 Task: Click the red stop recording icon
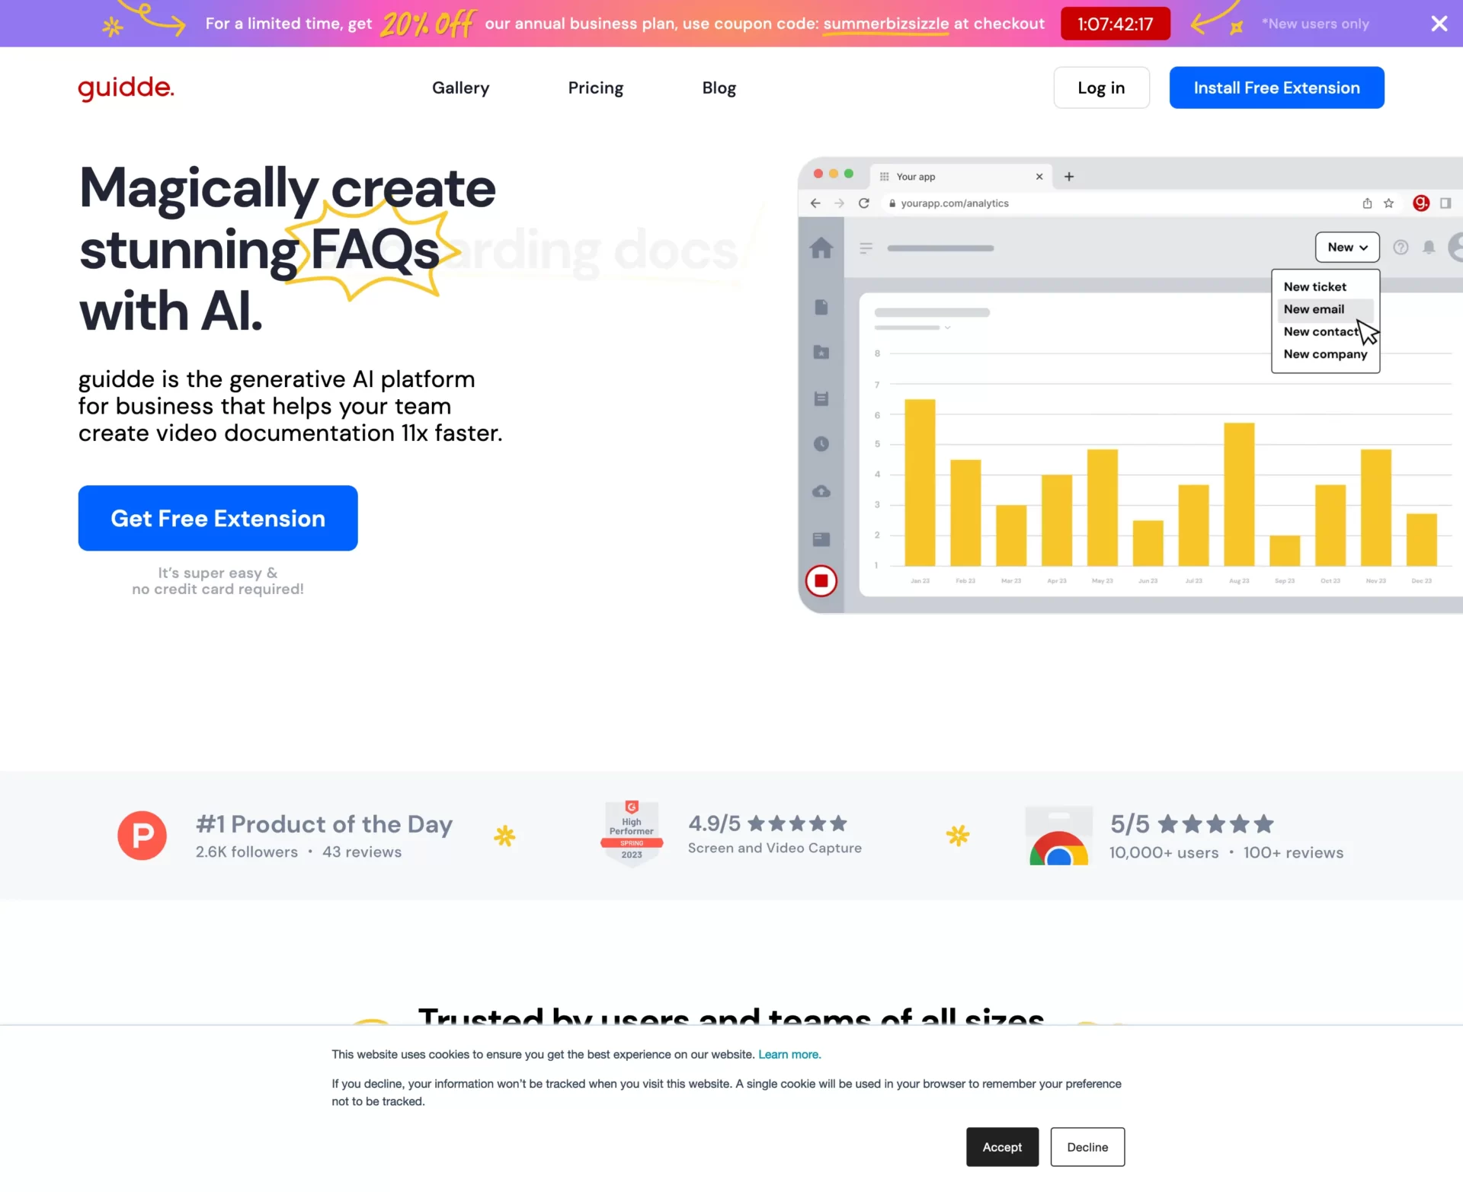(821, 581)
